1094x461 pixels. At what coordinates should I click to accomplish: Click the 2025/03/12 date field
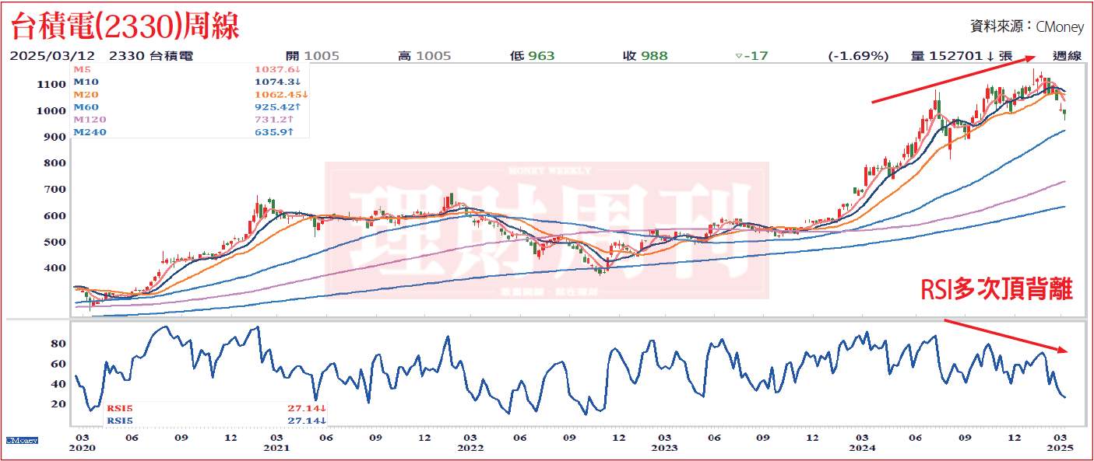pos(54,56)
